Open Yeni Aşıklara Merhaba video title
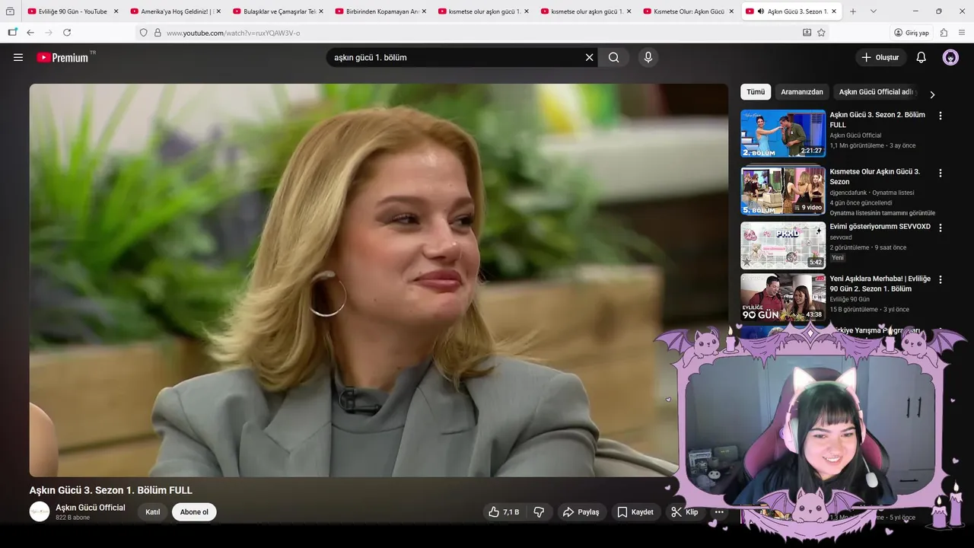Image resolution: width=974 pixels, height=548 pixels. (880, 284)
